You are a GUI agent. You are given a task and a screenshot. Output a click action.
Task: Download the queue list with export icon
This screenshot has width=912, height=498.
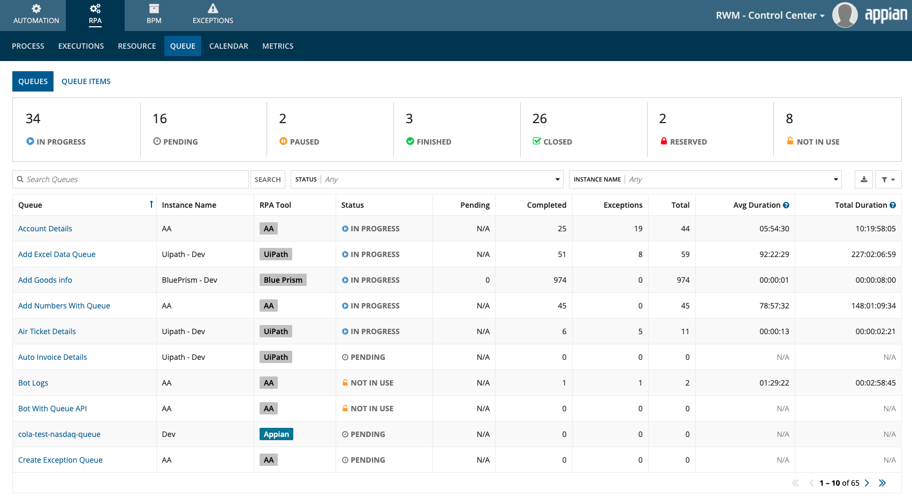click(864, 179)
